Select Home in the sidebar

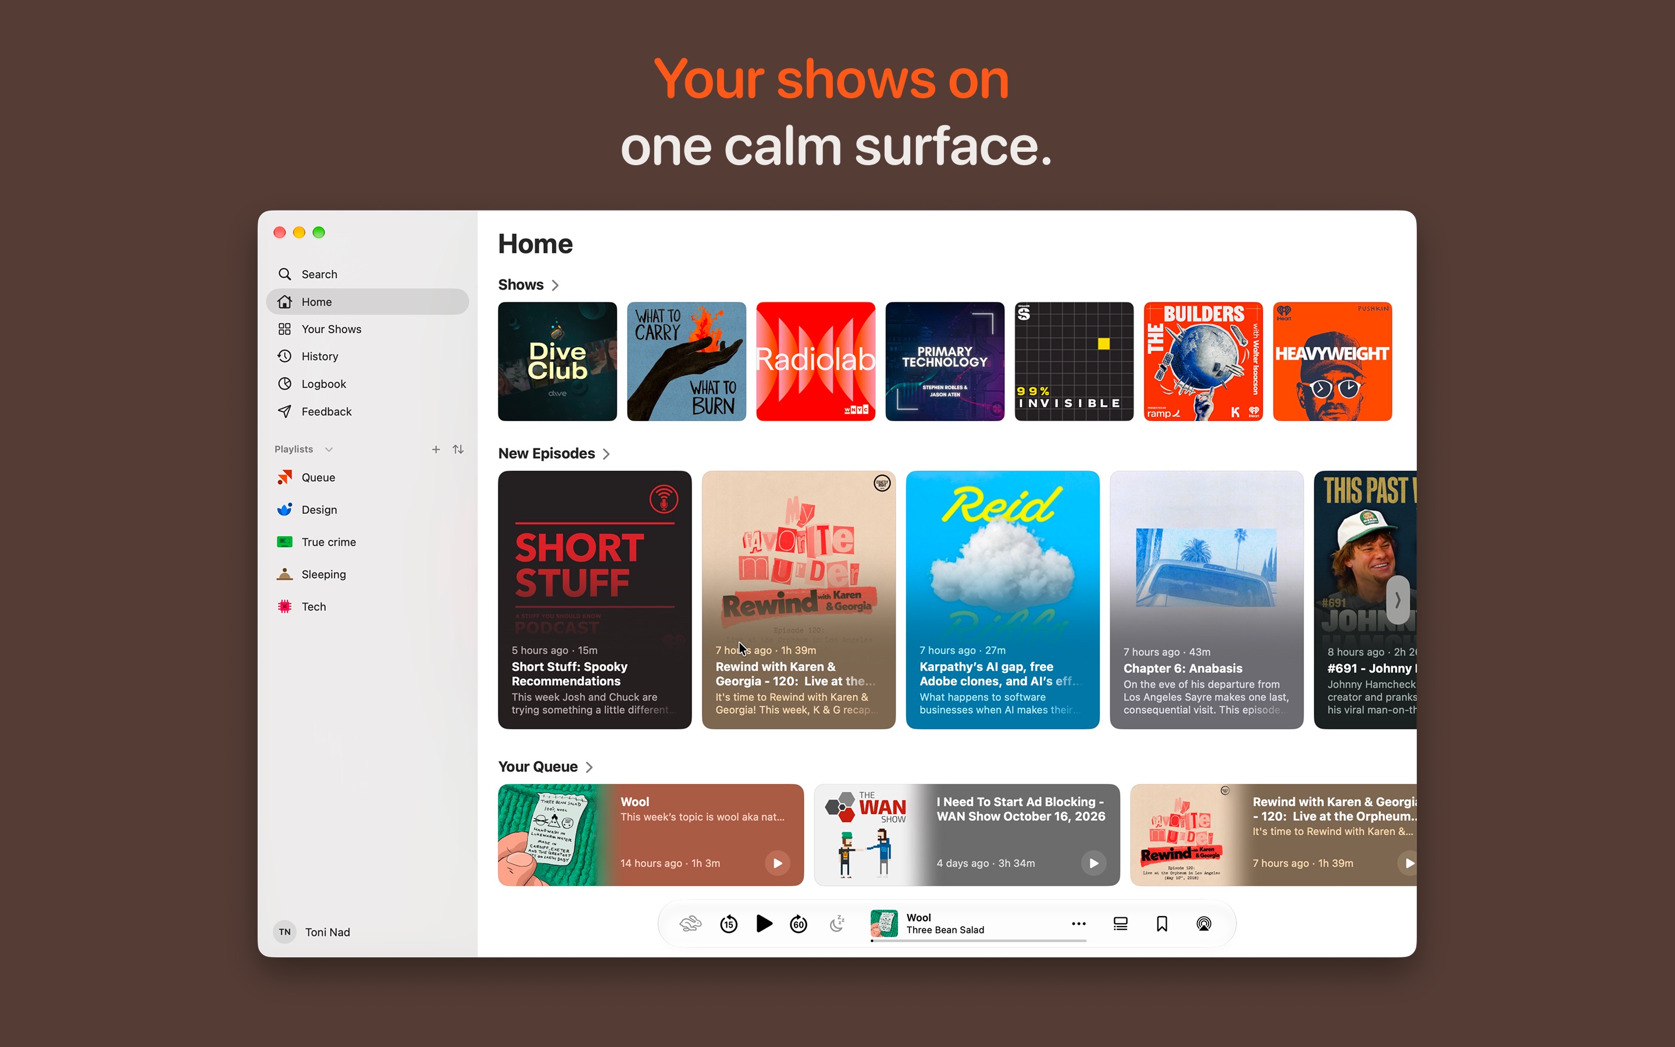[367, 302]
